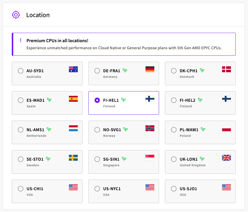
Task: Click the Spanish flag icon
Action: (73, 99)
